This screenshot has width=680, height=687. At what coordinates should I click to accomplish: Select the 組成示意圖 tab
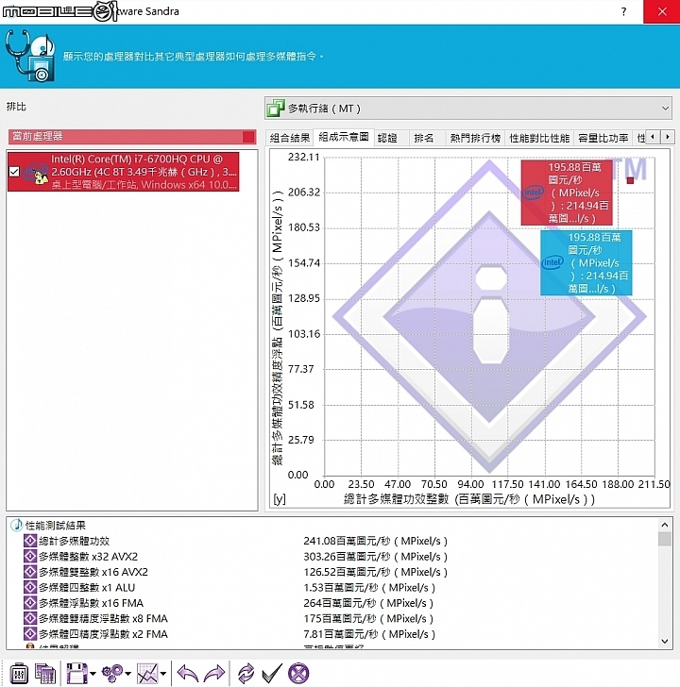344,137
